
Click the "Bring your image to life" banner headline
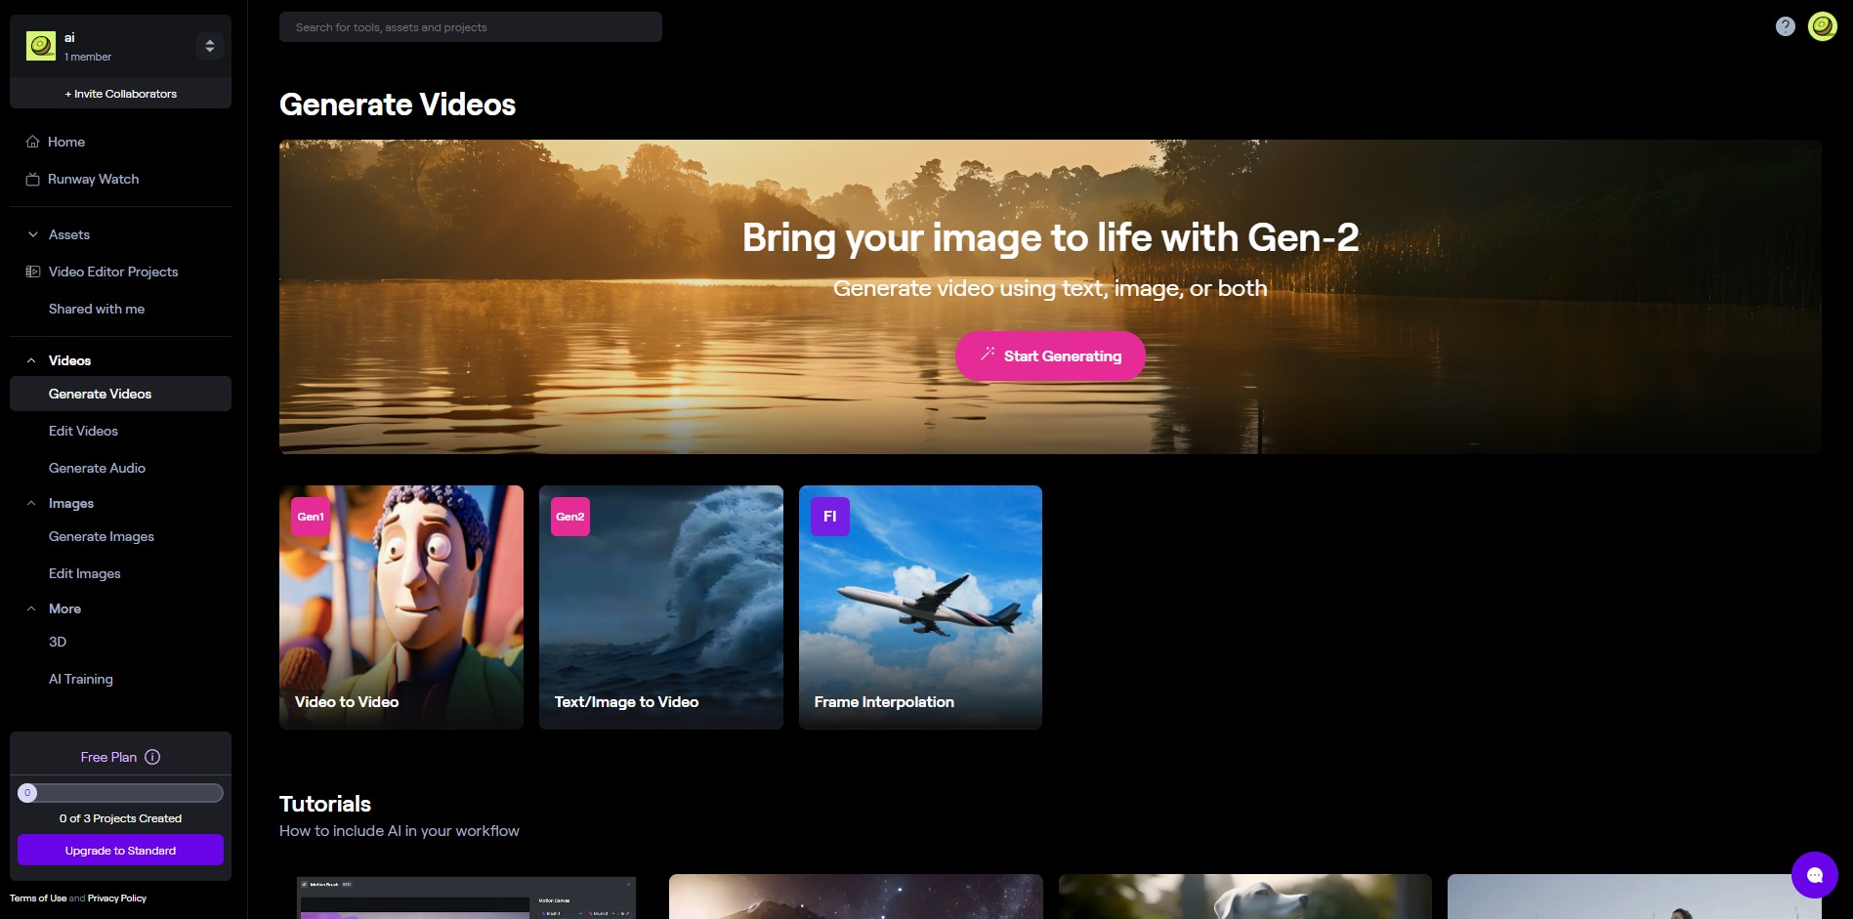tap(1050, 237)
